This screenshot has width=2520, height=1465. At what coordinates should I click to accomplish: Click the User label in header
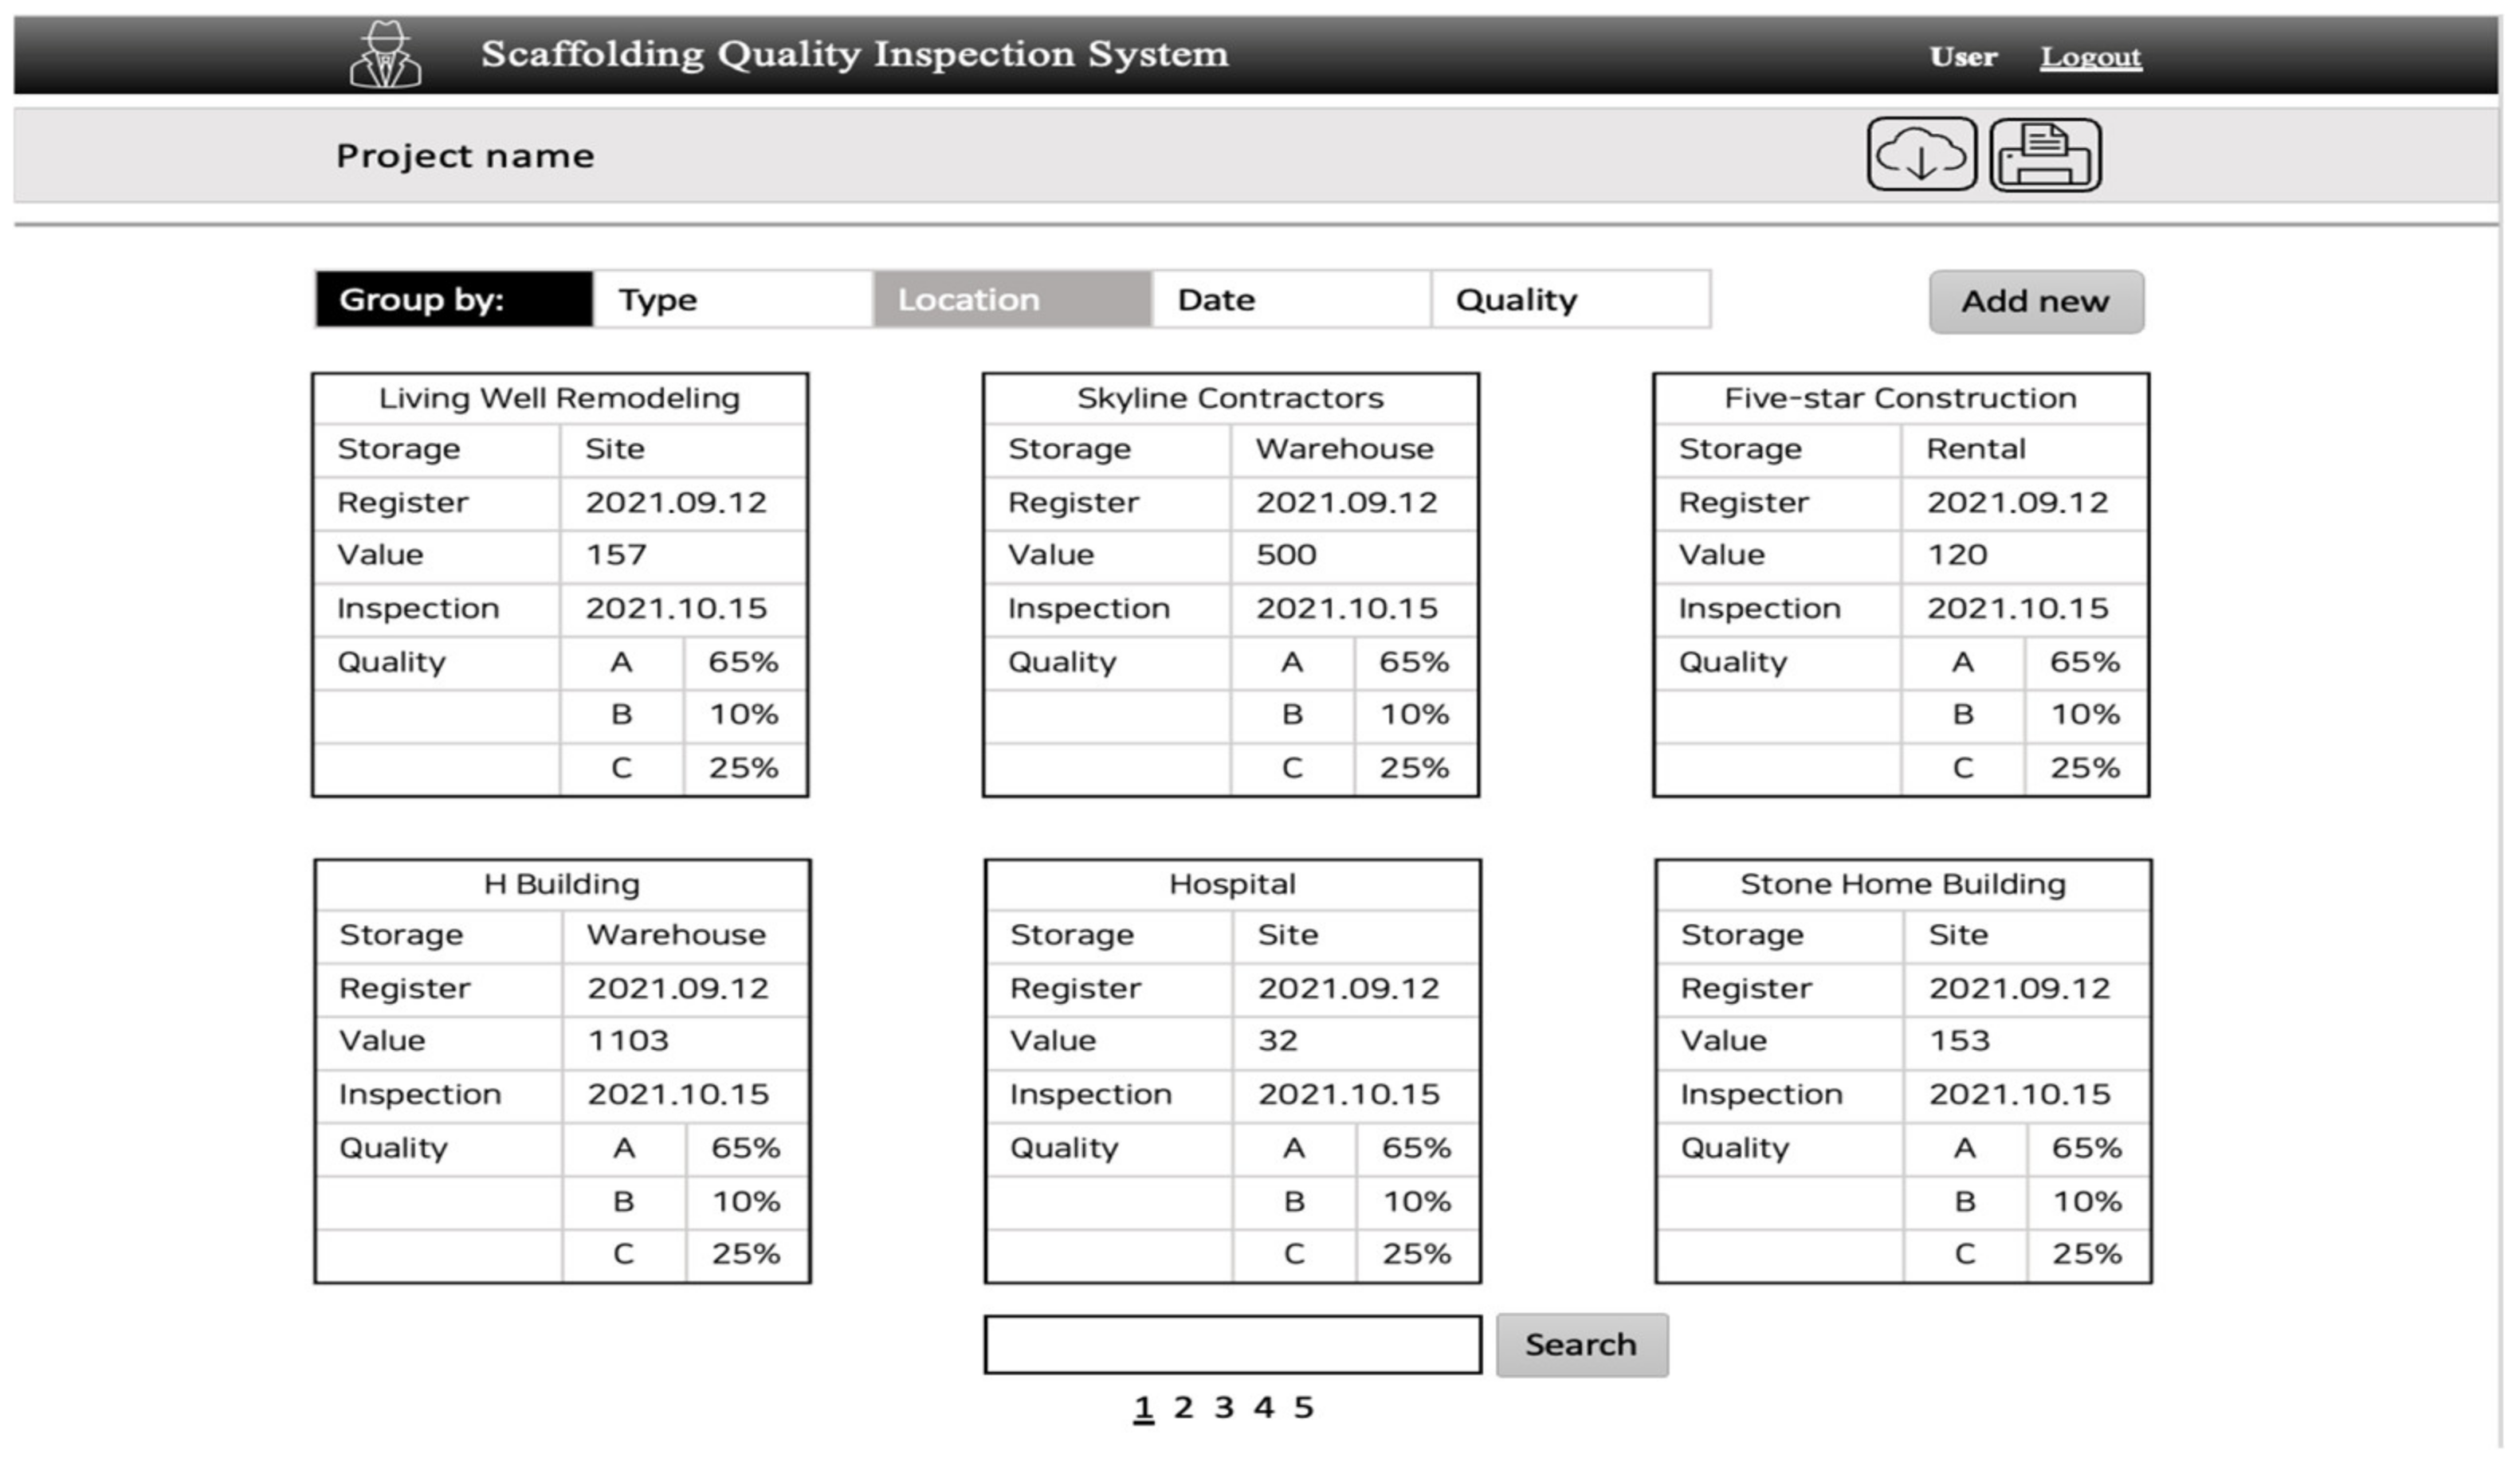coord(1962,57)
